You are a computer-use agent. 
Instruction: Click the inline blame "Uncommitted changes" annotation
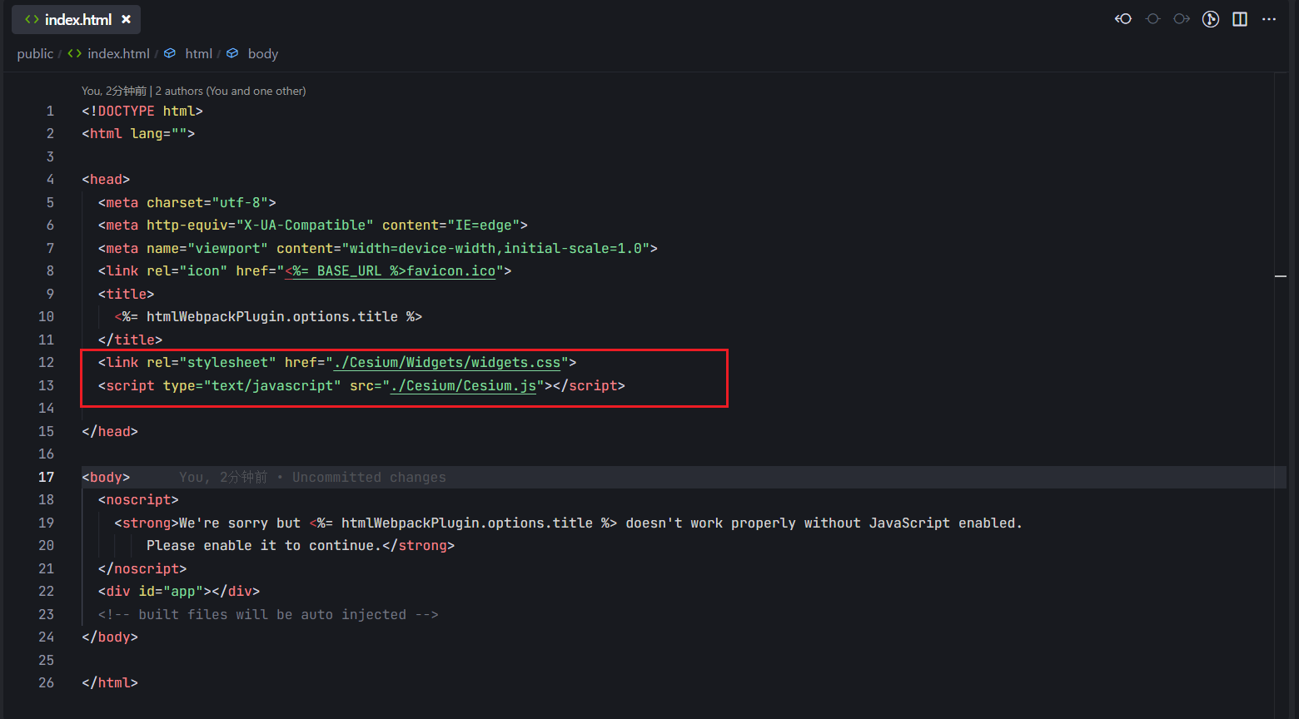click(369, 478)
